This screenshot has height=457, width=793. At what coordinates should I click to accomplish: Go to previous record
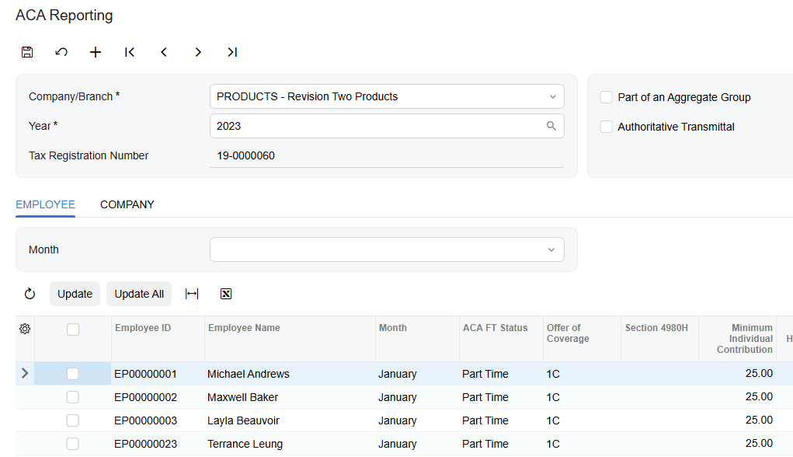click(x=163, y=52)
